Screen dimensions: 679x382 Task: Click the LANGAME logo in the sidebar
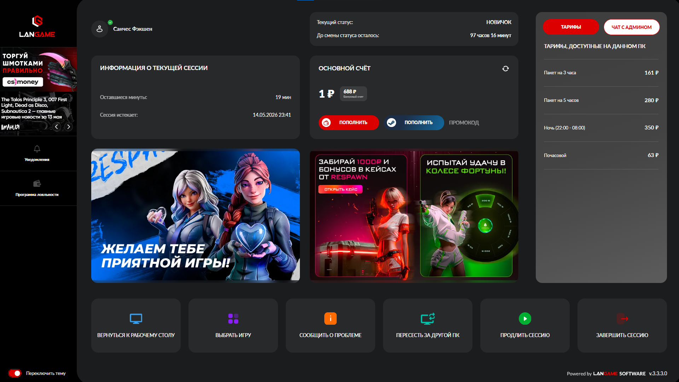point(37,27)
